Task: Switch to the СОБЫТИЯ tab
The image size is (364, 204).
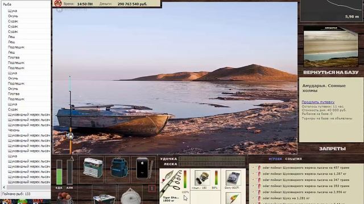Action: [293, 159]
